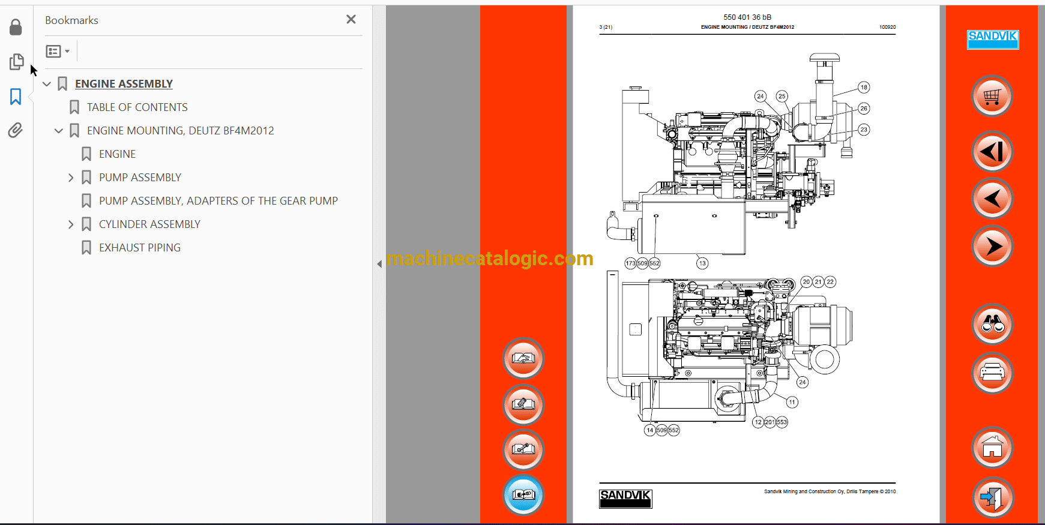1045x525 pixels.
Task: Go to the CYLINDER ASSEMBLY bookmark label
Action: pyautogui.click(x=149, y=224)
